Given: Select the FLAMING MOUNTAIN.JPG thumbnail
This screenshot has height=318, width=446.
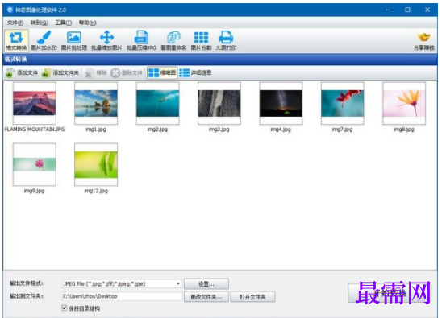Looking at the screenshot, I should (x=35, y=103).
